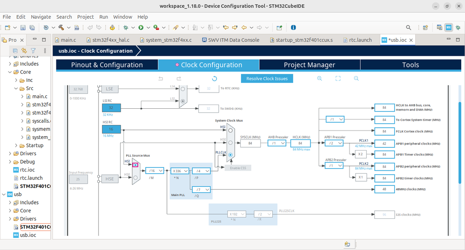Click the search magnifier in main toolbar
This screenshot has height=250, width=465.
tap(409, 28)
